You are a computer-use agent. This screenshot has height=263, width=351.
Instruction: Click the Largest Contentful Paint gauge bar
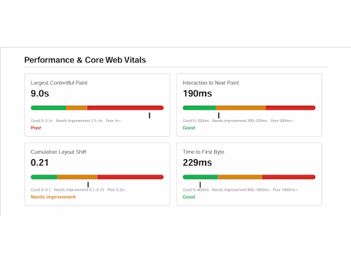(97, 108)
